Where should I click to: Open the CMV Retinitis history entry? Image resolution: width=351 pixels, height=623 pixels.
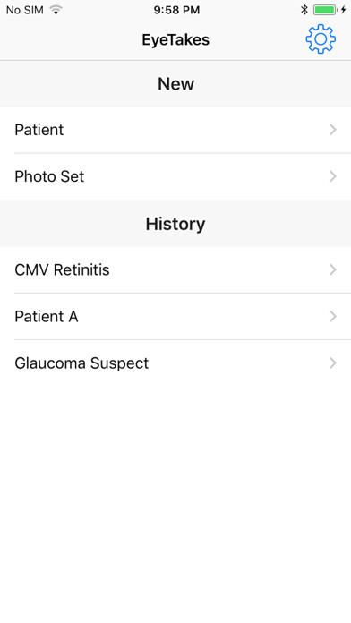coord(175,269)
